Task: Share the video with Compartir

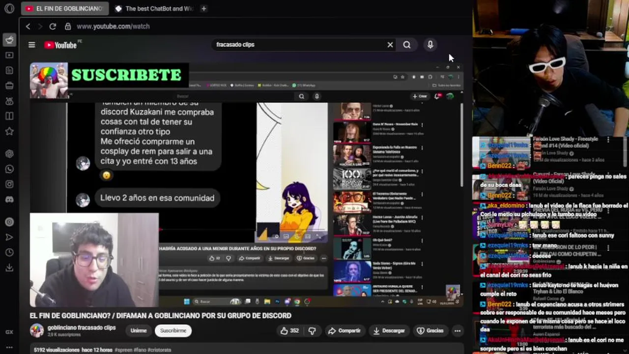Action: [x=344, y=331]
